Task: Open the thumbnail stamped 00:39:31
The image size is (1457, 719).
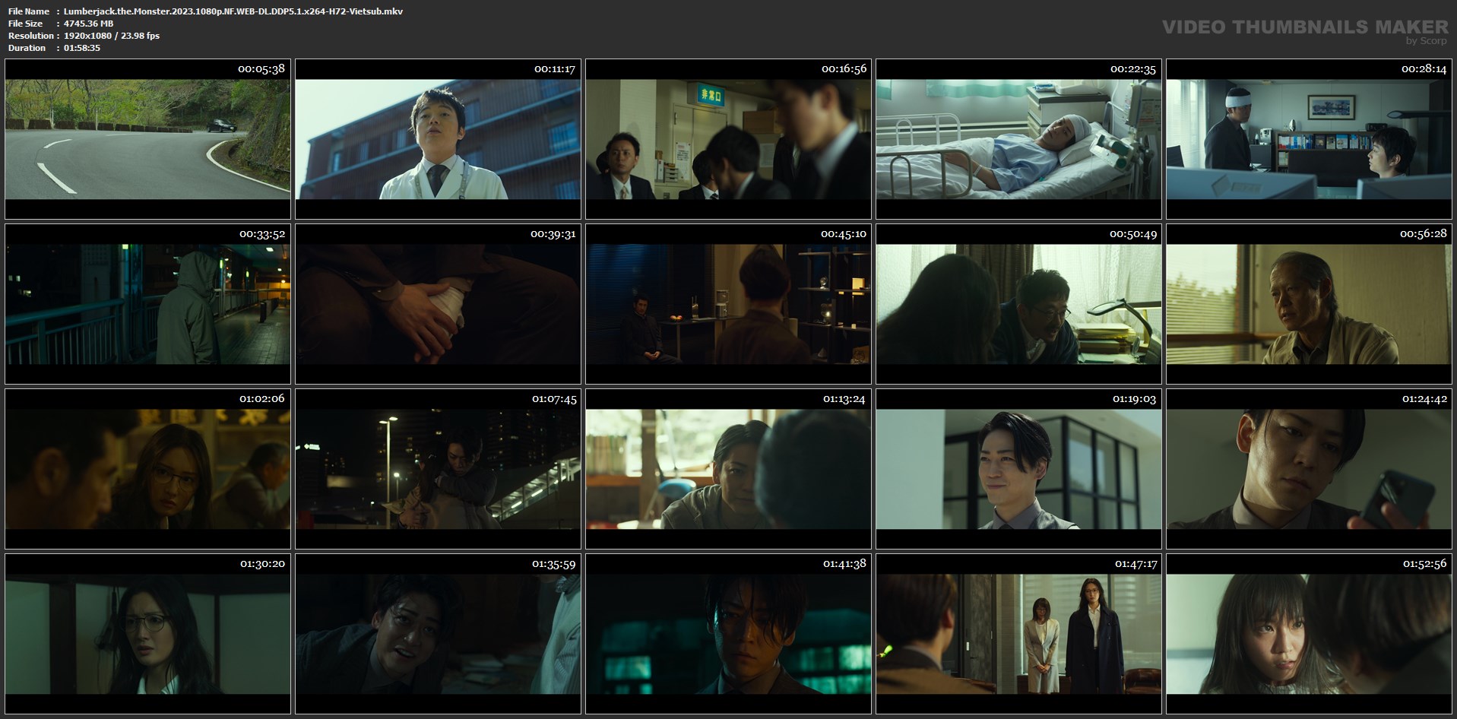Action: (x=438, y=304)
